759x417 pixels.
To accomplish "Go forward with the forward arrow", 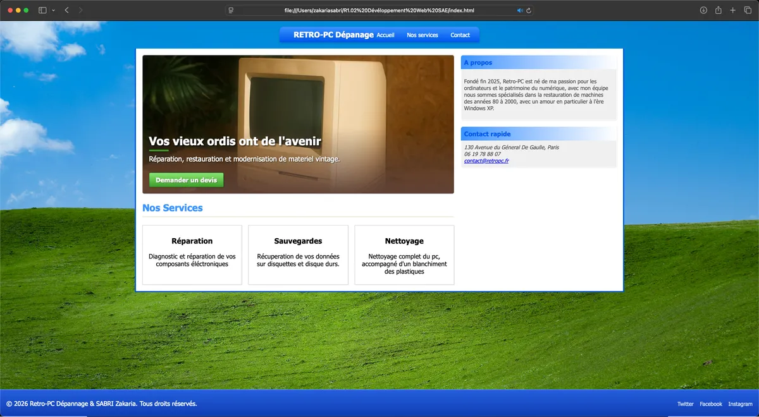I will (x=80, y=10).
